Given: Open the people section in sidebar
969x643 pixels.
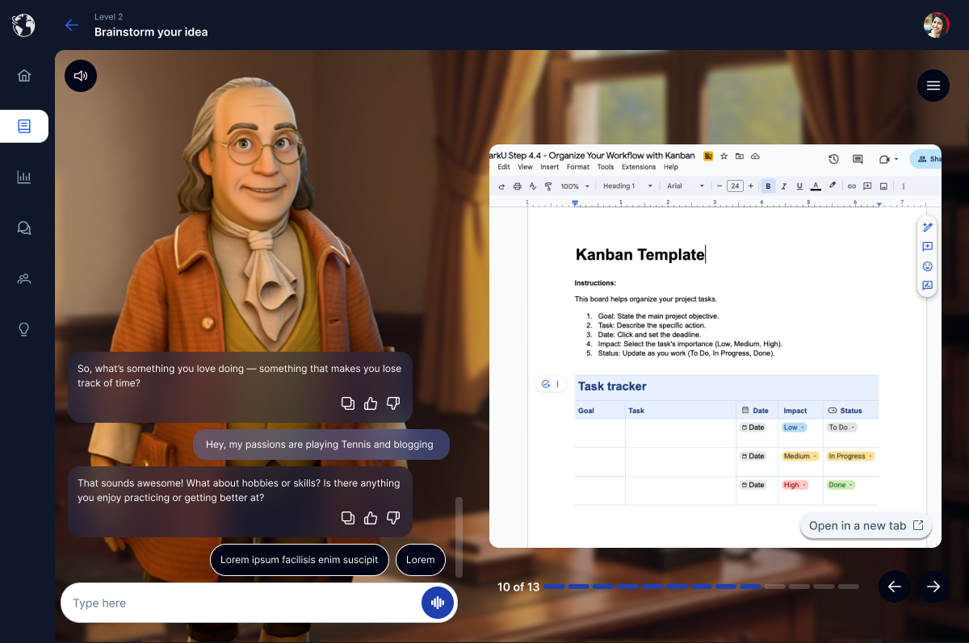Looking at the screenshot, I should 24,279.
